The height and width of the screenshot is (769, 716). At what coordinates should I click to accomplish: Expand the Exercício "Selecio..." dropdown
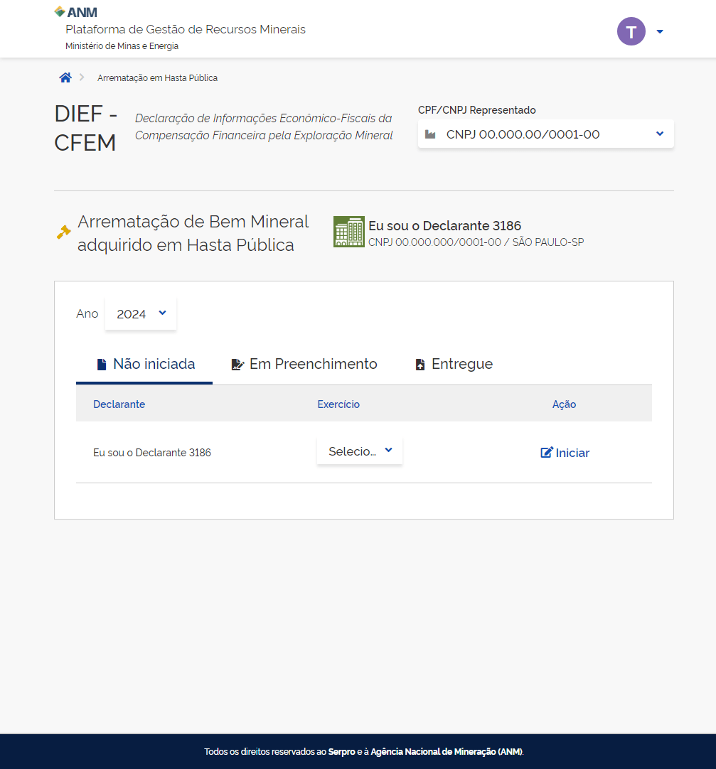[x=360, y=451]
